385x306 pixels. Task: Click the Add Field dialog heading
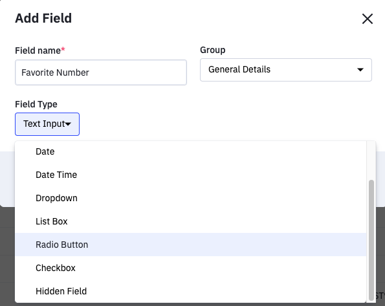click(x=43, y=18)
